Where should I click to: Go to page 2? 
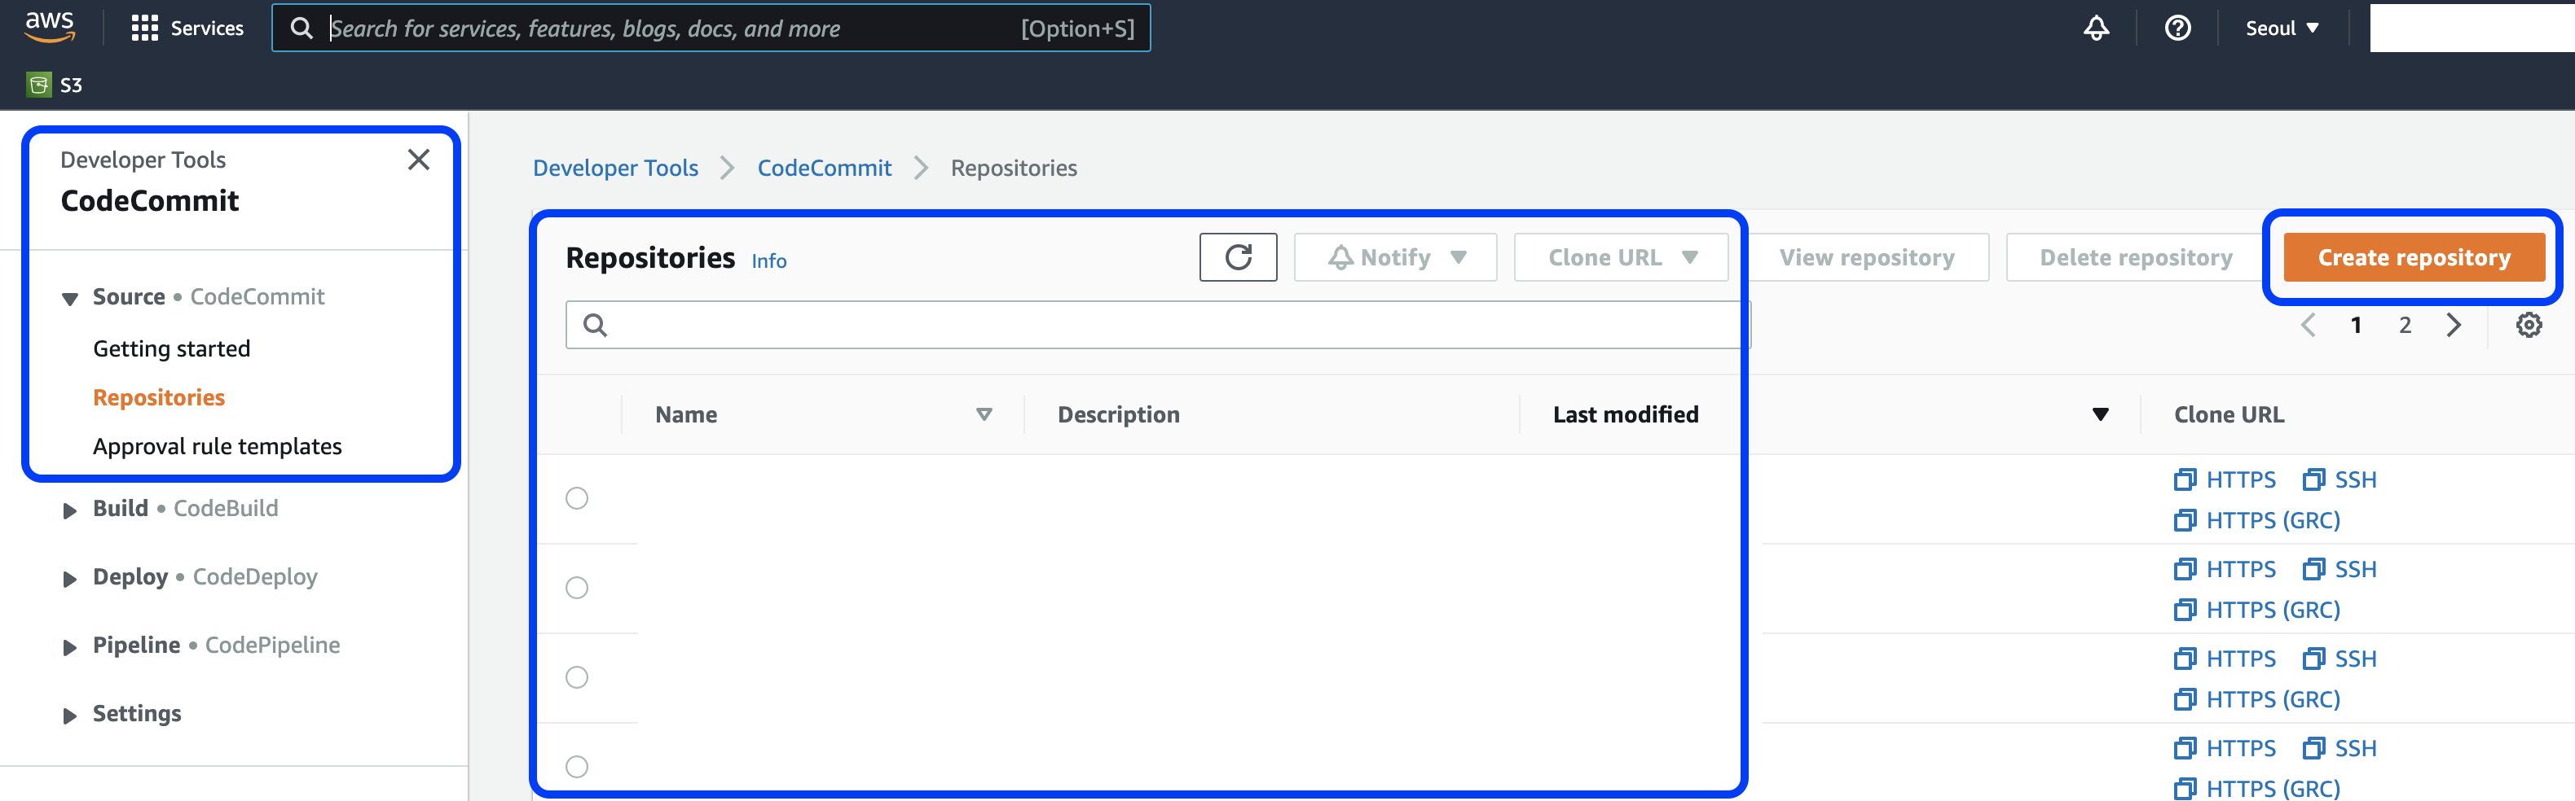(x=2405, y=325)
